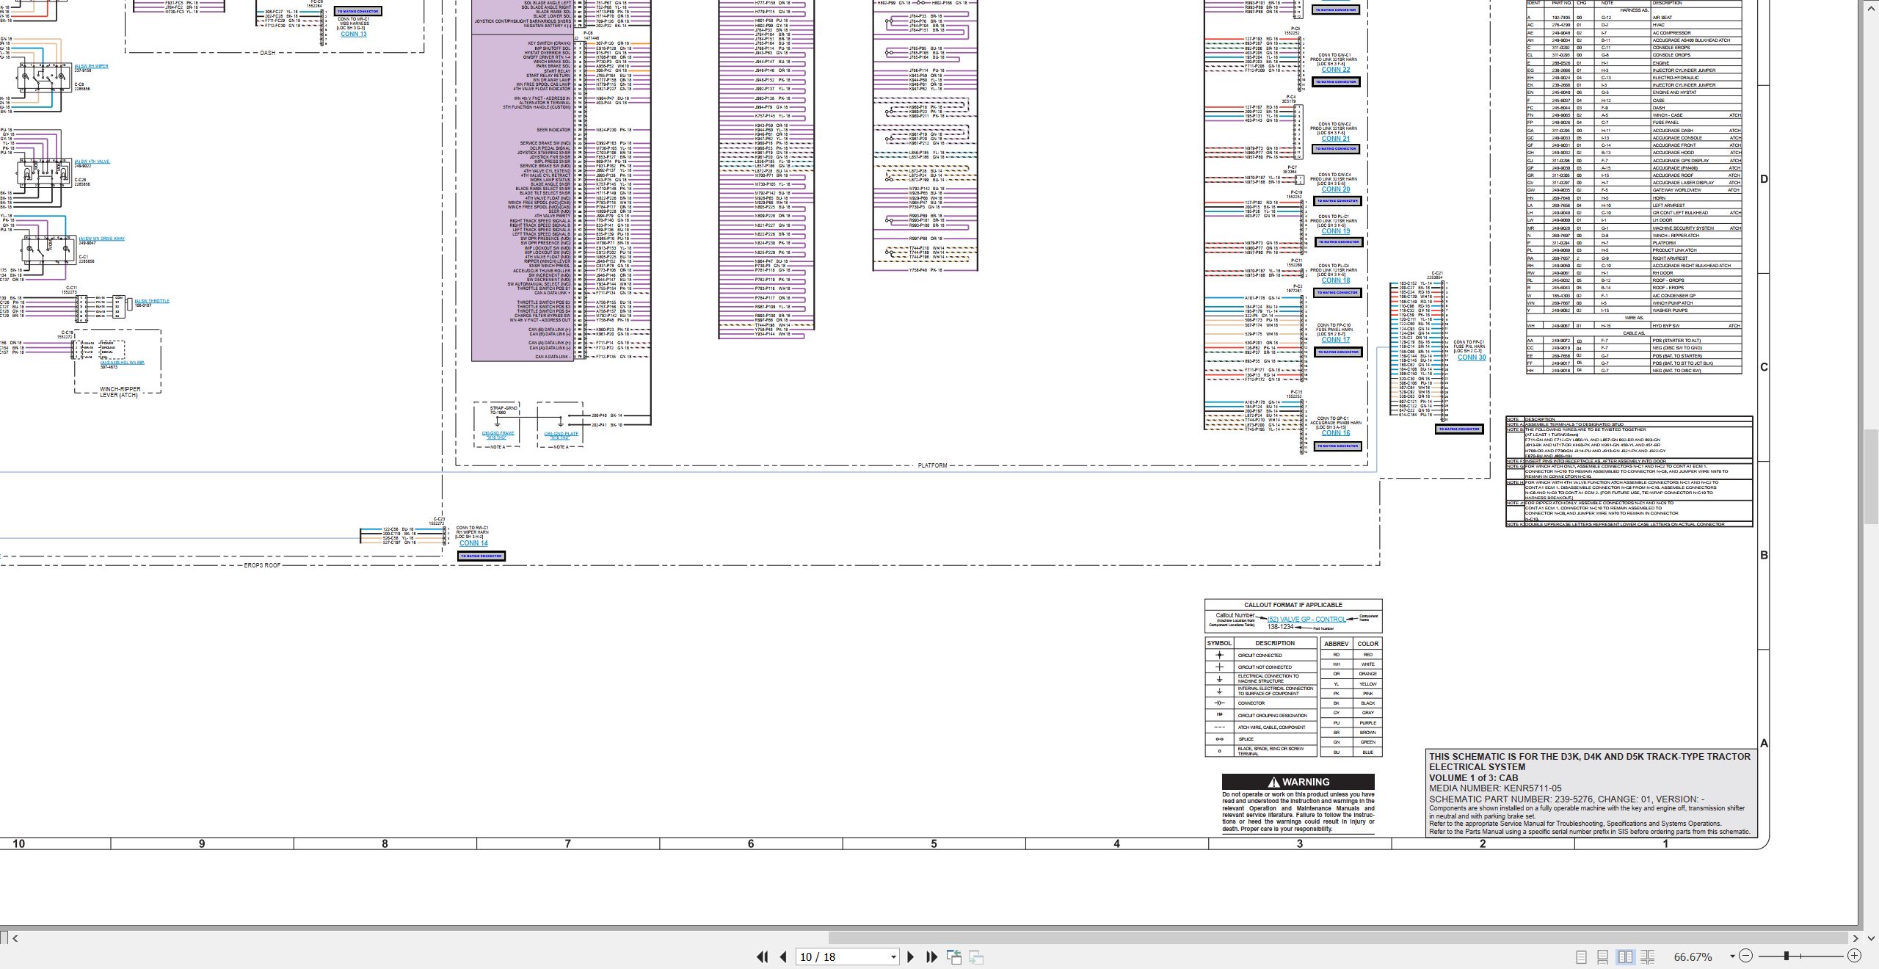Click the horizontal scrollbar right arrow
This screenshot has height=969, width=1879.
pos(1855,938)
